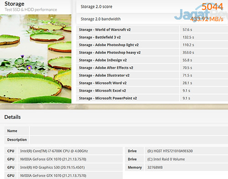
Task: Click the World of Warcraft v2 result row
Action: coord(152,30)
